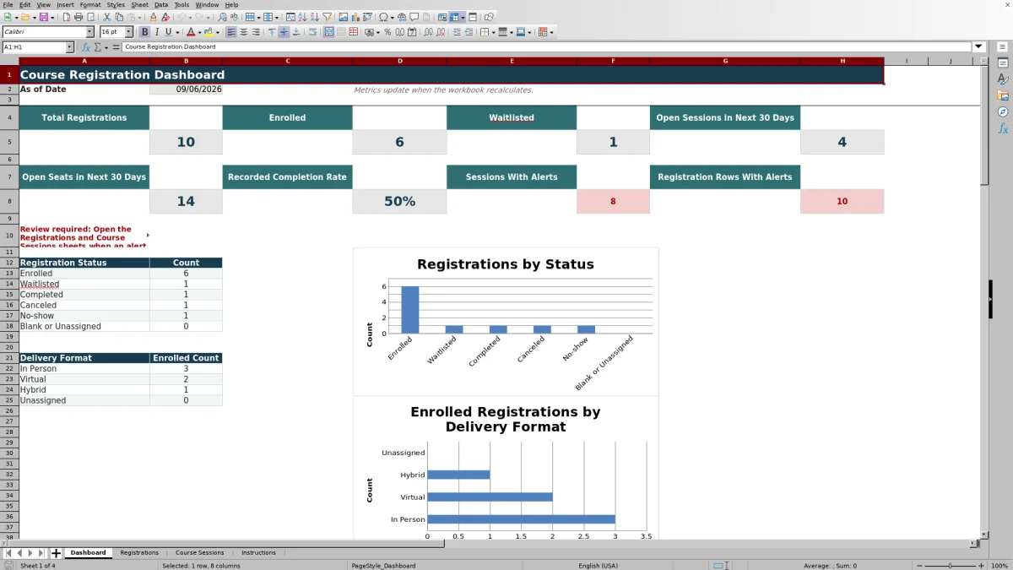Open the sidebar Functions fx icon
The width and height of the screenshot is (1013, 570).
[1003, 128]
